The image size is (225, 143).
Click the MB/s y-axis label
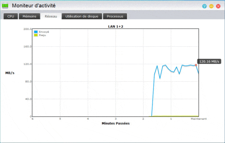coord(10,73)
